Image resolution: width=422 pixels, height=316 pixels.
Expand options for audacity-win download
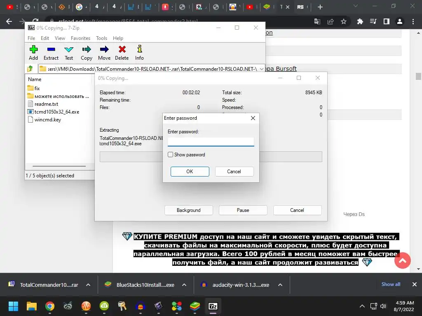tap(280, 285)
